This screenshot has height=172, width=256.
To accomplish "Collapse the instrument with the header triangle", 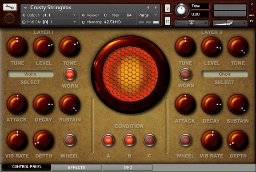I will [25, 8].
